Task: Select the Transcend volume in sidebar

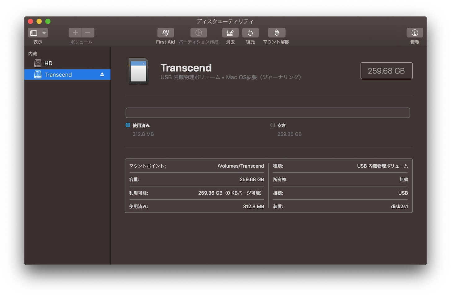Action: point(68,74)
